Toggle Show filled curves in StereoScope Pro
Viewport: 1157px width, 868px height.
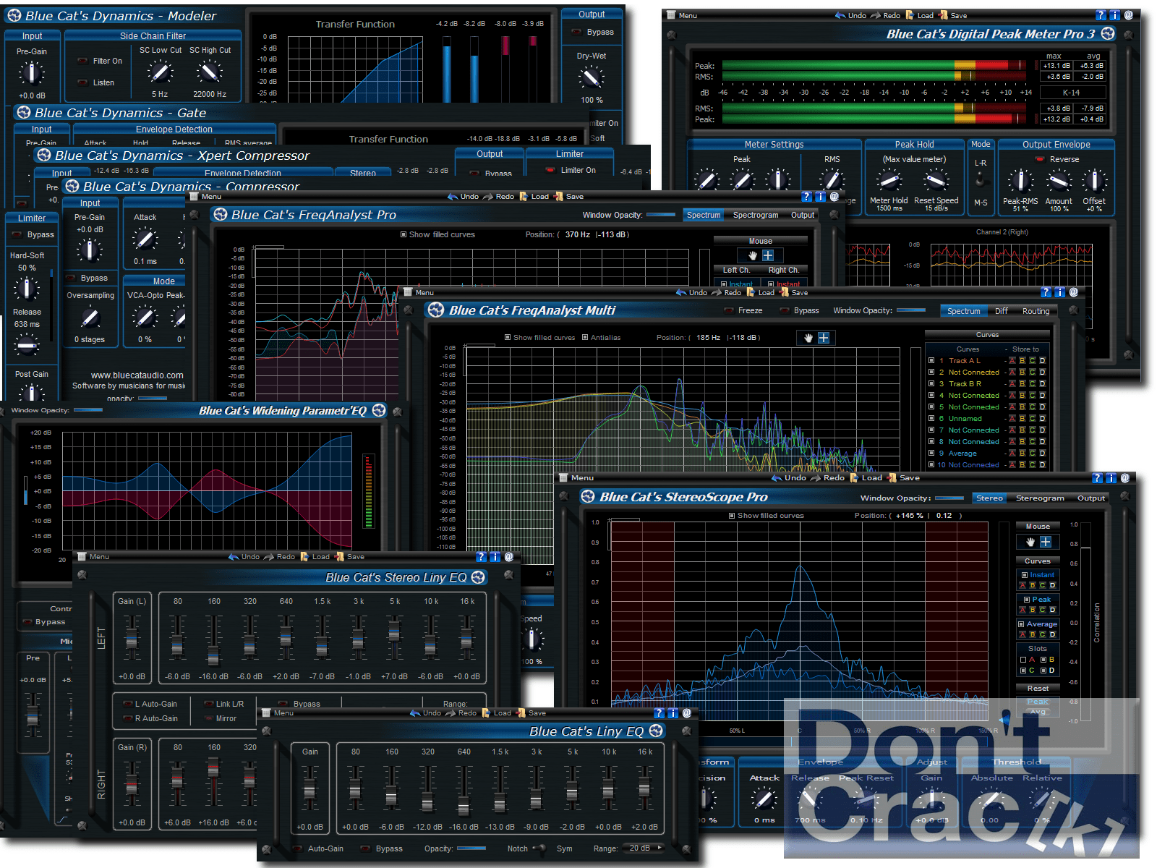tap(732, 516)
